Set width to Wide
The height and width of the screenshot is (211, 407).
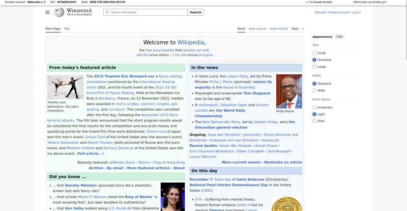point(314,90)
